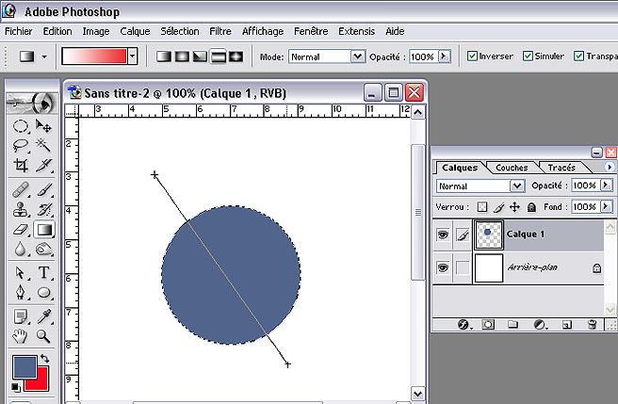Screen dimensions: 618x404
Task: Open the options bar Opacité slider arrow
Action: click(x=444, y=57)
